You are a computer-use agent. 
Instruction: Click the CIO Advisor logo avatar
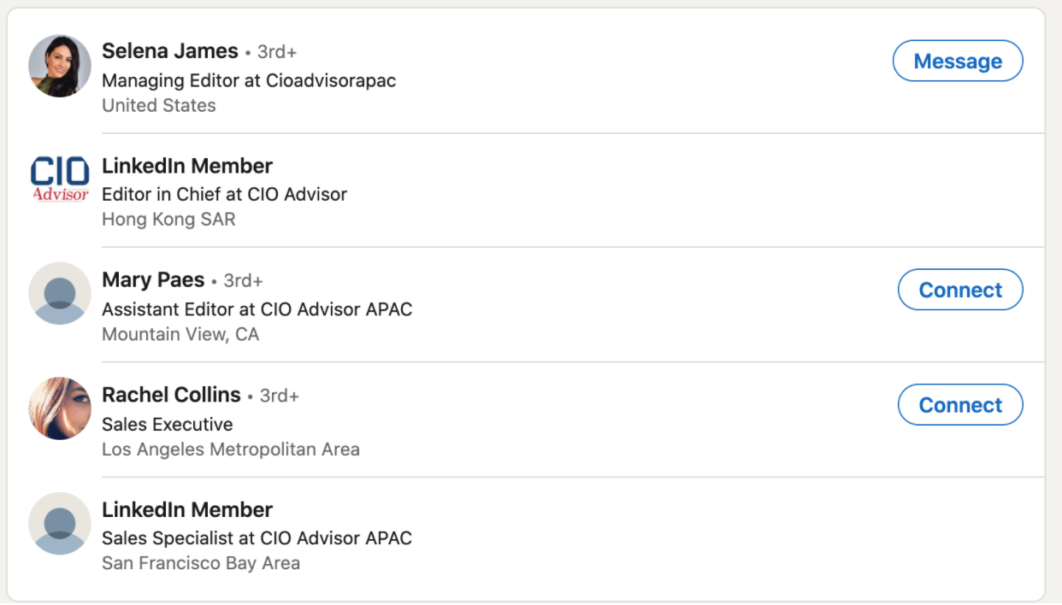click(60, 180)
